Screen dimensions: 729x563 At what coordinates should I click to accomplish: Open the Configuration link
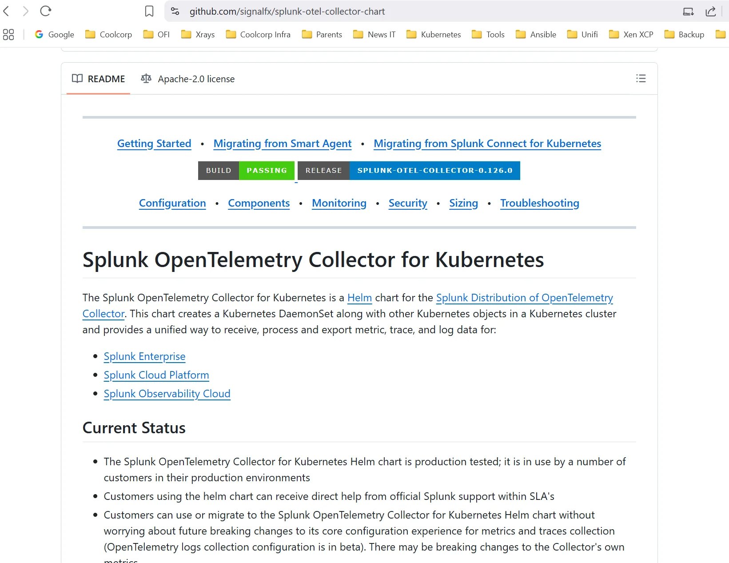point(172,203)
